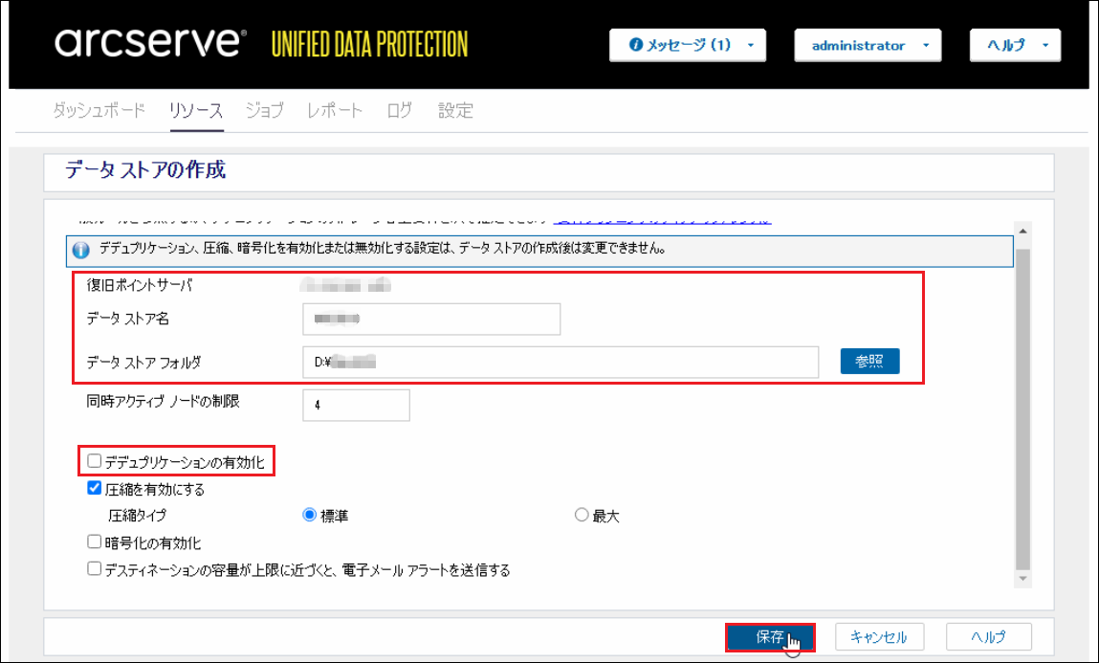Click the 圧縮タイプ label
This screenshot has width=1099, height=663.
pos(138,516)
